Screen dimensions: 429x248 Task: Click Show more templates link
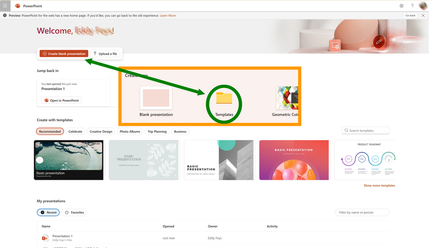point(379,185)
